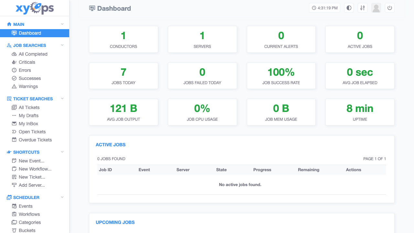This screenshot has height=233, width=414.
Task: Click the xyOps logo
Action: [x=35, y=8]
